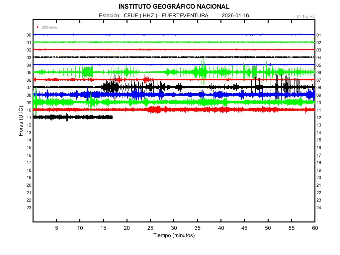Image resolution: width=340 pixels, height=255 pixels.
Task: Click the end of the black 11h trace
Action: point(112,117)
